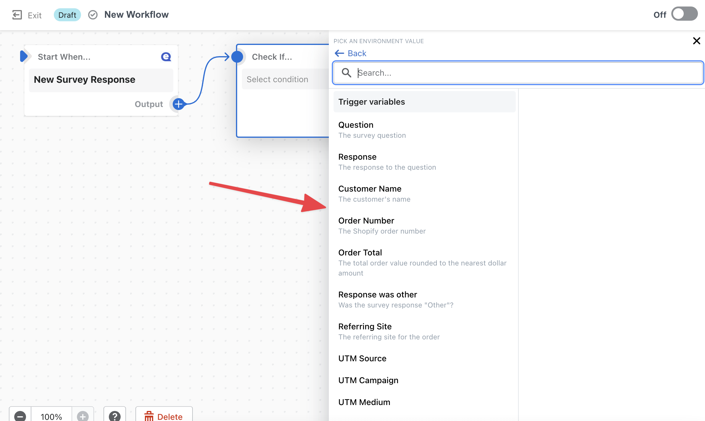
Task: Click the Check If... card title
Action: [272, 57]
